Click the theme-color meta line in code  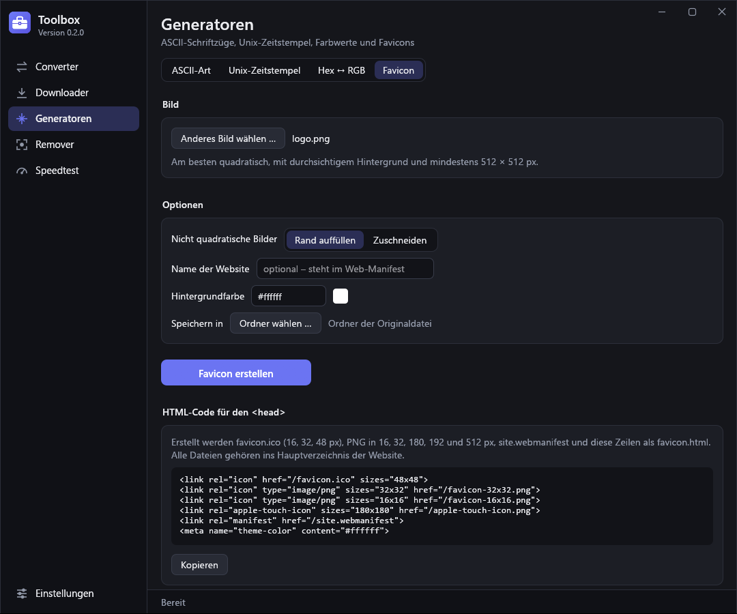click(x=285, y=531)
